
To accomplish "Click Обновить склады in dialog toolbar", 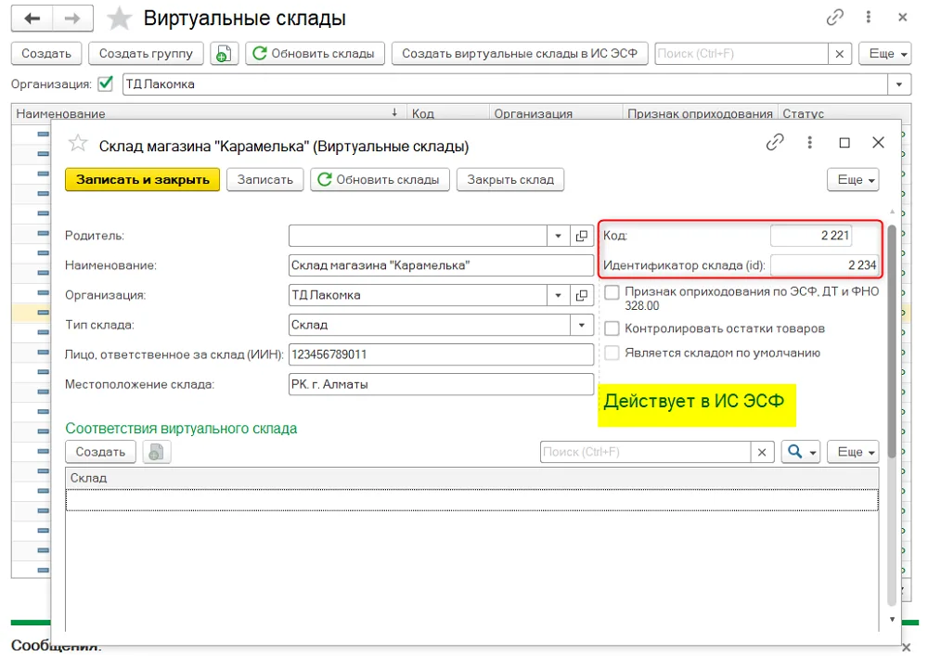I will coord(380,180).
